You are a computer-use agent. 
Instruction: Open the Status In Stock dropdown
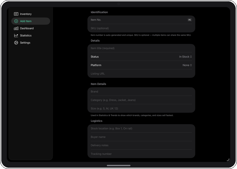click(x=185, y=57)
